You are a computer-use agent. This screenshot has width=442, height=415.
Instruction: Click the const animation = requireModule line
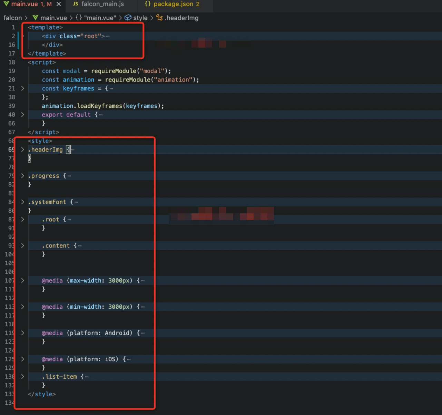(x=120, y=80)
